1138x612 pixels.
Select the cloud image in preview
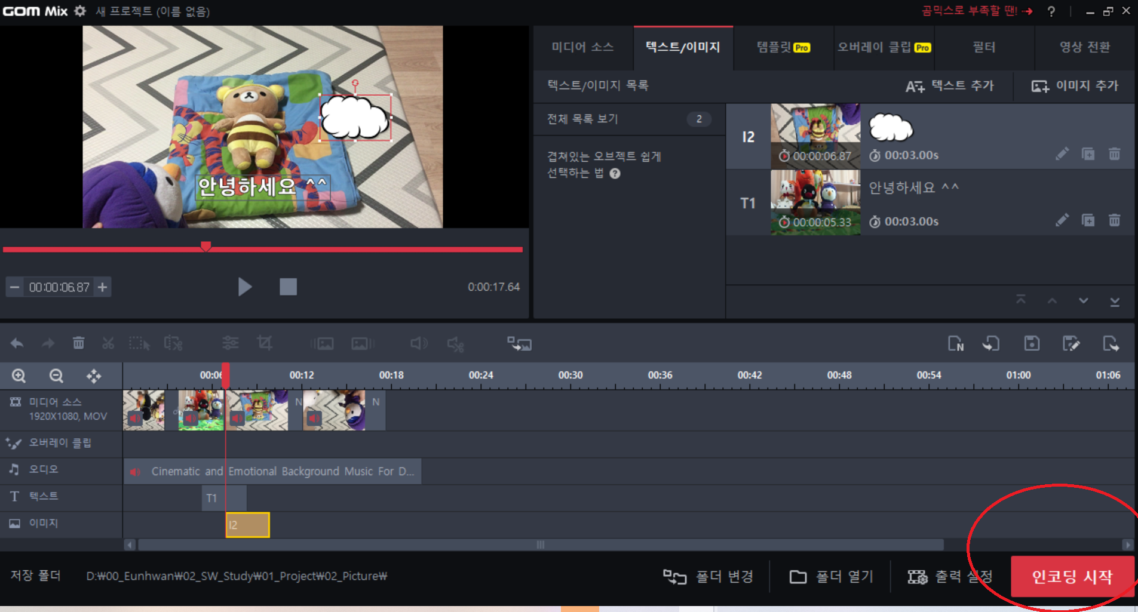click(x=355, y=118)
